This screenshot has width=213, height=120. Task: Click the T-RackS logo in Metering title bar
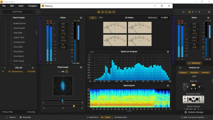43,6
